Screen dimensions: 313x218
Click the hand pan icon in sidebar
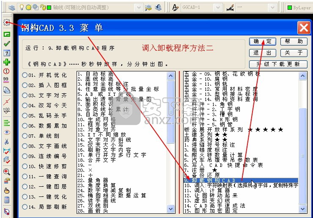(x=7, y=191)
